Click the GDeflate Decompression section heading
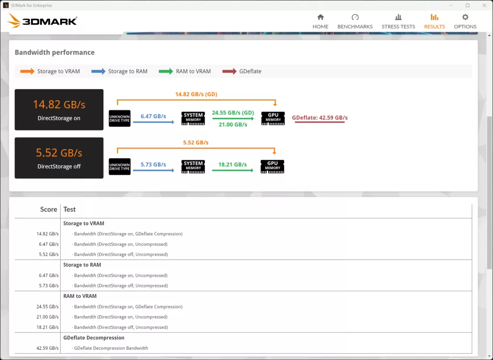Screen dimensions: 493x360 click(94, 338)
